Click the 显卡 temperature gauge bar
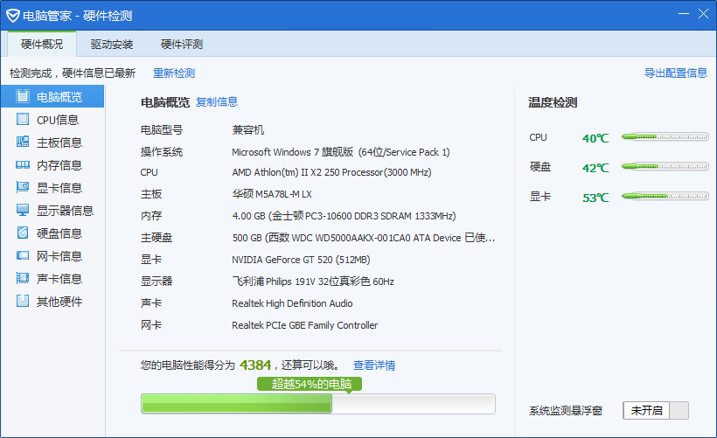Viewport: 717px width, 438px height. click(665, 197)
